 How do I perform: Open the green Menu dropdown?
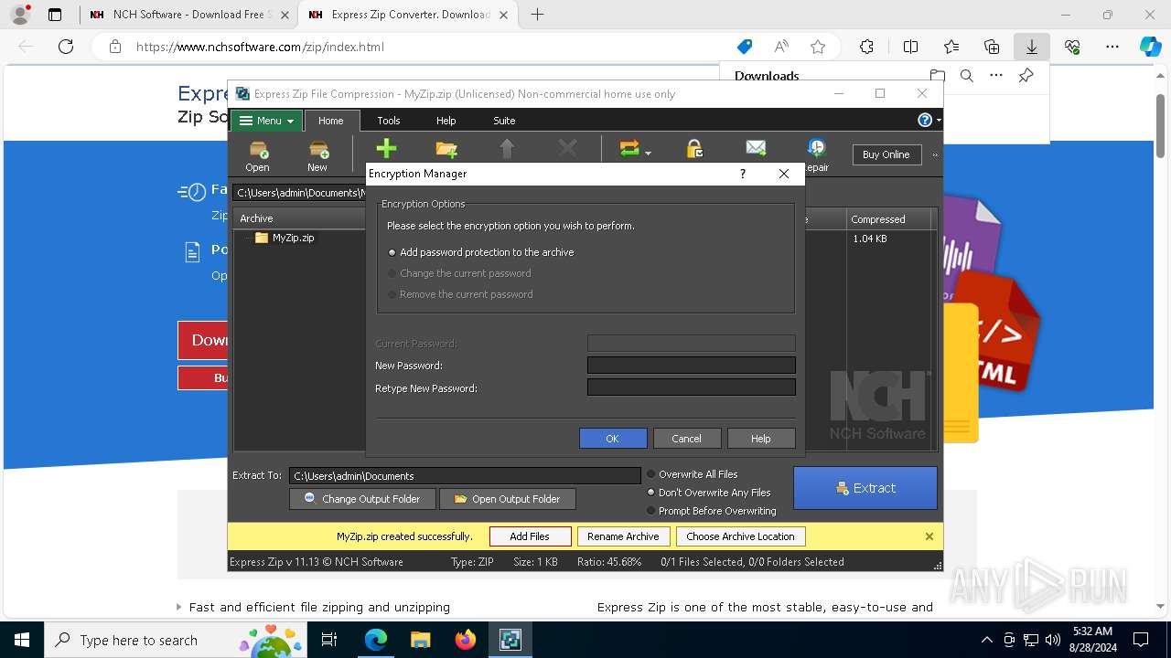(266, 121)
